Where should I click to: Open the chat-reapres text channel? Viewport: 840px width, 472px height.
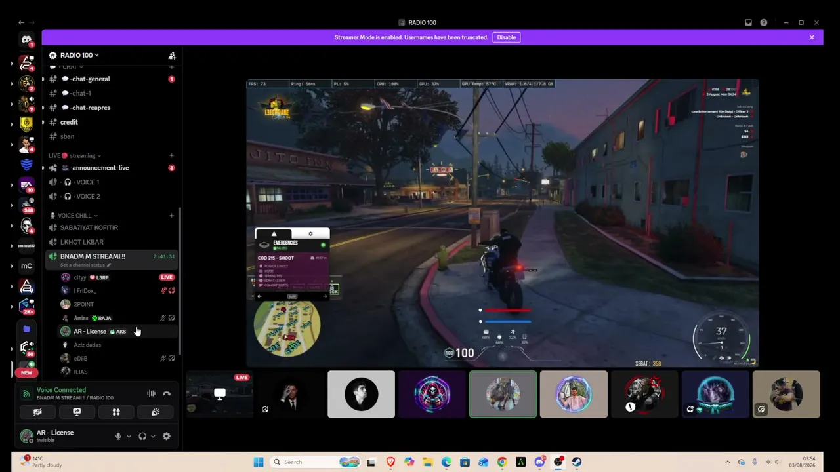click(x=112, y=108)
